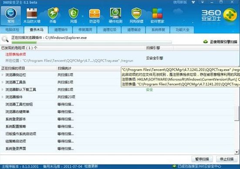Image resolution: width=240 pixels, height=169 pixels.
Task: Click the 备用木马库 2011-07-04 status text
Action: [63, 166]
